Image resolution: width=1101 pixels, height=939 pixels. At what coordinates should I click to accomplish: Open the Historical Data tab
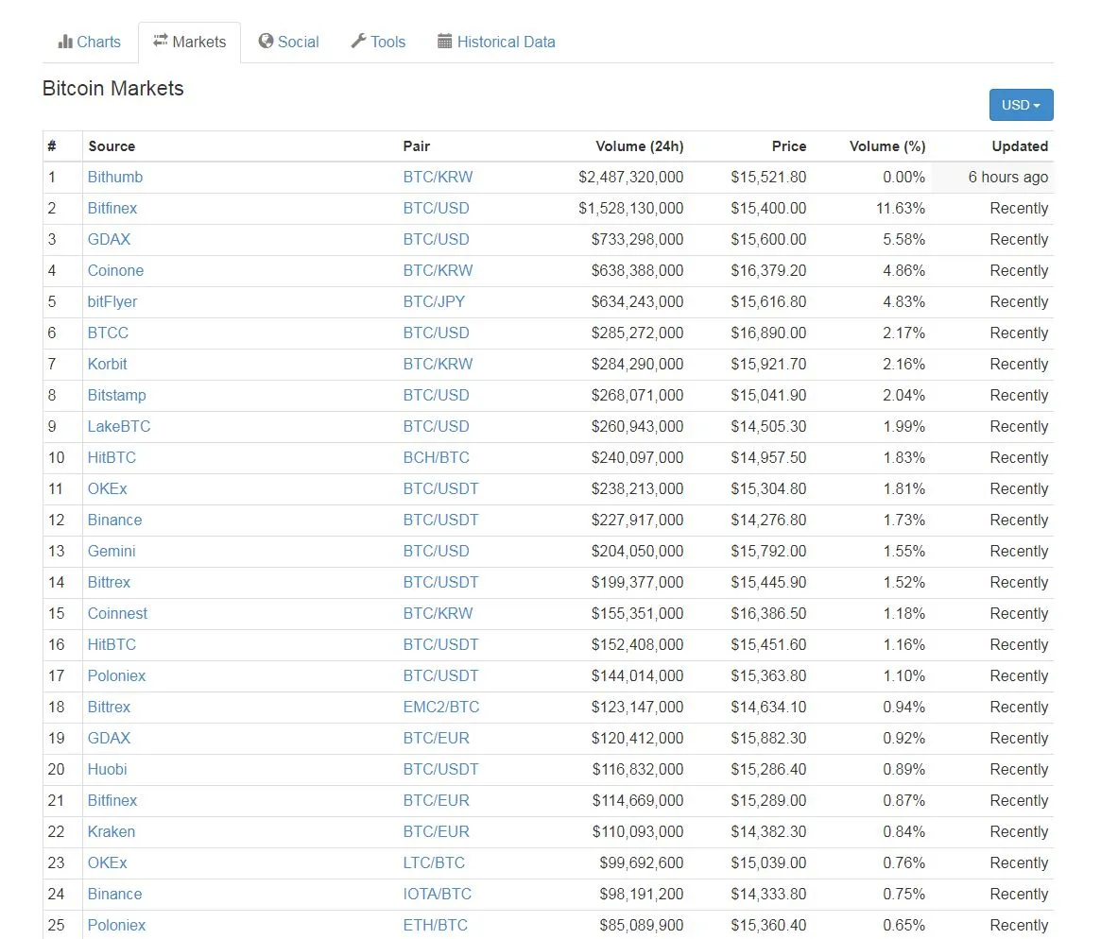[496, 43]
